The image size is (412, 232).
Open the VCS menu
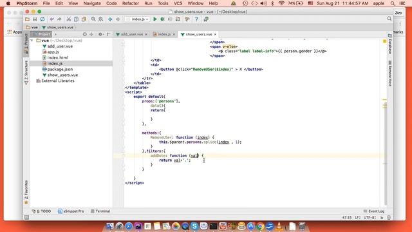(x=178, y=3)
